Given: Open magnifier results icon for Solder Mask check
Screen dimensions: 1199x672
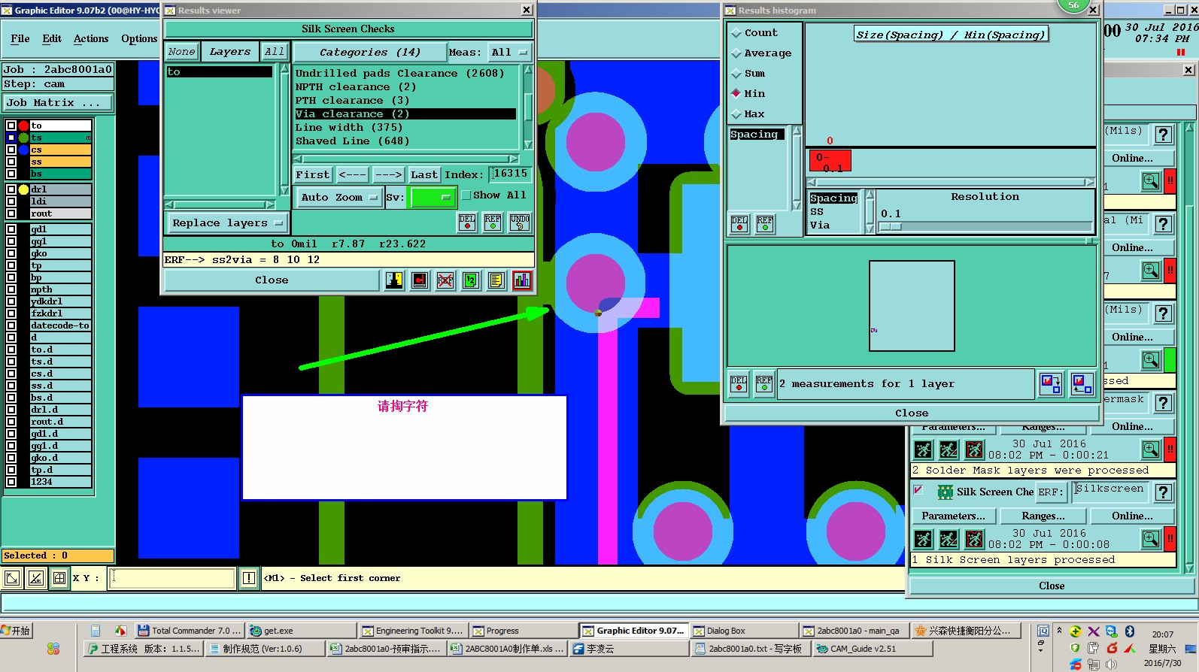Looking at the screenshot, I should (1151, 450).
